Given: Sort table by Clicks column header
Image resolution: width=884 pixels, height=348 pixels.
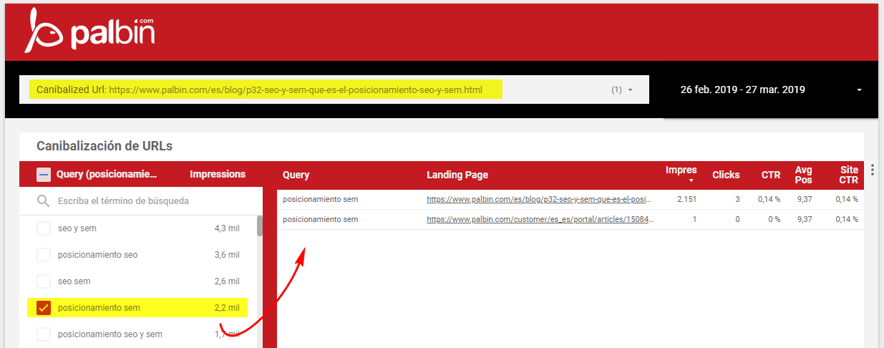Looking at the screenshot, I should [x=726, y=175].
